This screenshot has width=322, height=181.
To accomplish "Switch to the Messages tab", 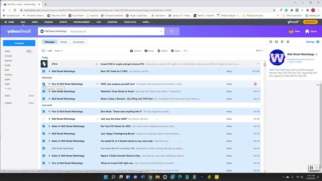I will pos(50,42).
